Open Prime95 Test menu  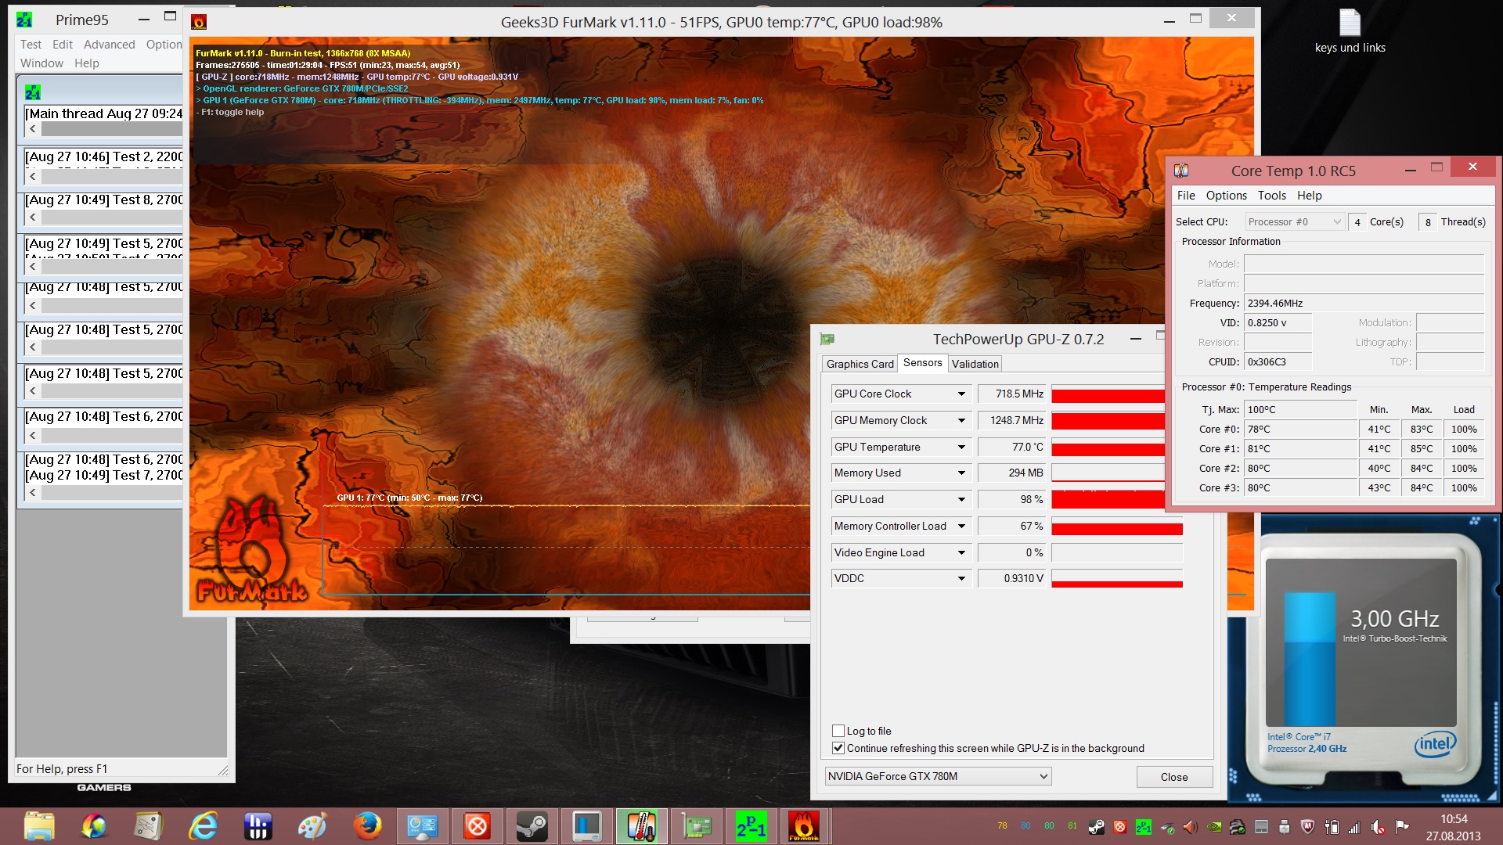point(31,45)
